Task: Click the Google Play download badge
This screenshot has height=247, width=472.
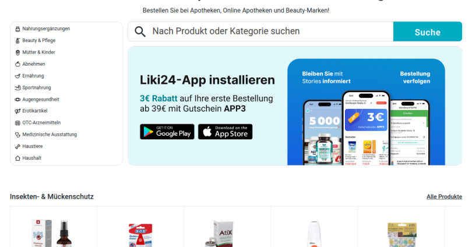Action: click(167, 132)
